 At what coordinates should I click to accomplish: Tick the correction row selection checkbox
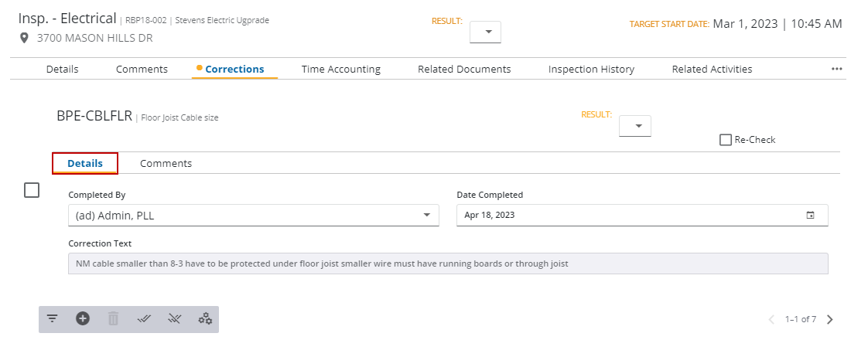click(x=32, y=190)
